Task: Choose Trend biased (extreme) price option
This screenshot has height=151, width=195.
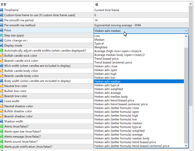Action: click(x=113, y=62)
